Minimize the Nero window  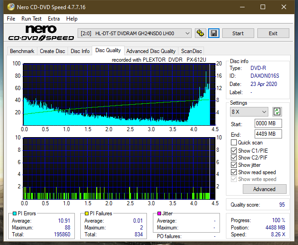click(242, 7)
